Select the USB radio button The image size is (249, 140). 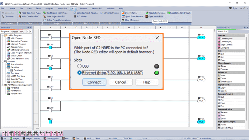80,66
